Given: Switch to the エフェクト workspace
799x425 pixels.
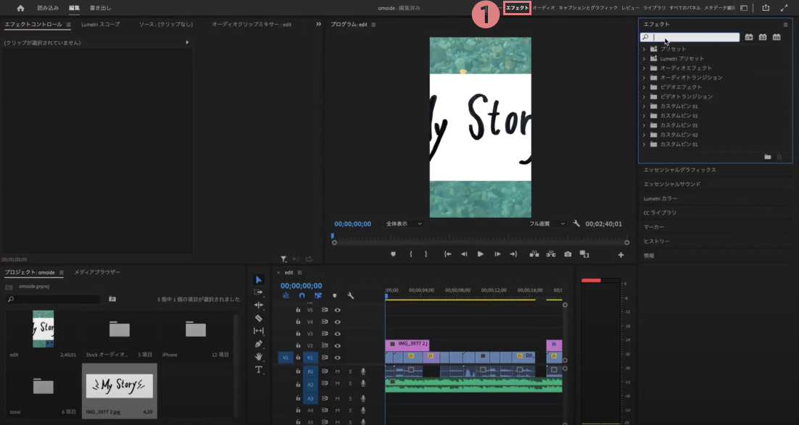Looking at the screenshot, I should click(517, 8).
